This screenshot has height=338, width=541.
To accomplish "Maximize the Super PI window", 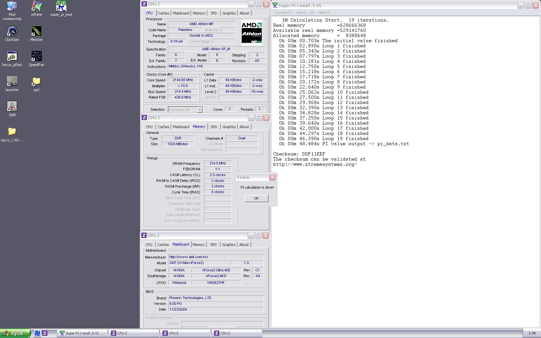I will [528, 5].
